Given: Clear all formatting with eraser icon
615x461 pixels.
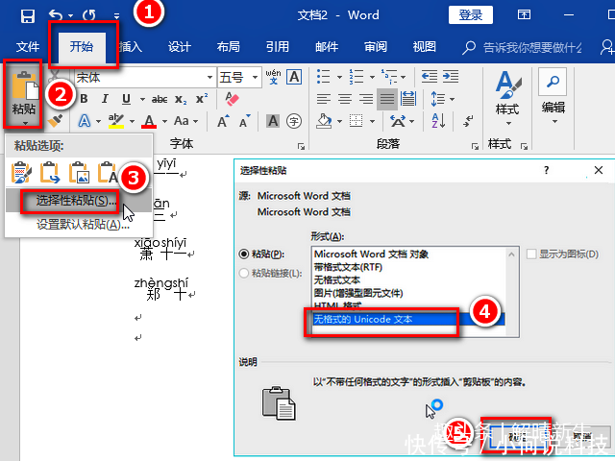Looking at the screenshot, I should [x=233, y=99].
